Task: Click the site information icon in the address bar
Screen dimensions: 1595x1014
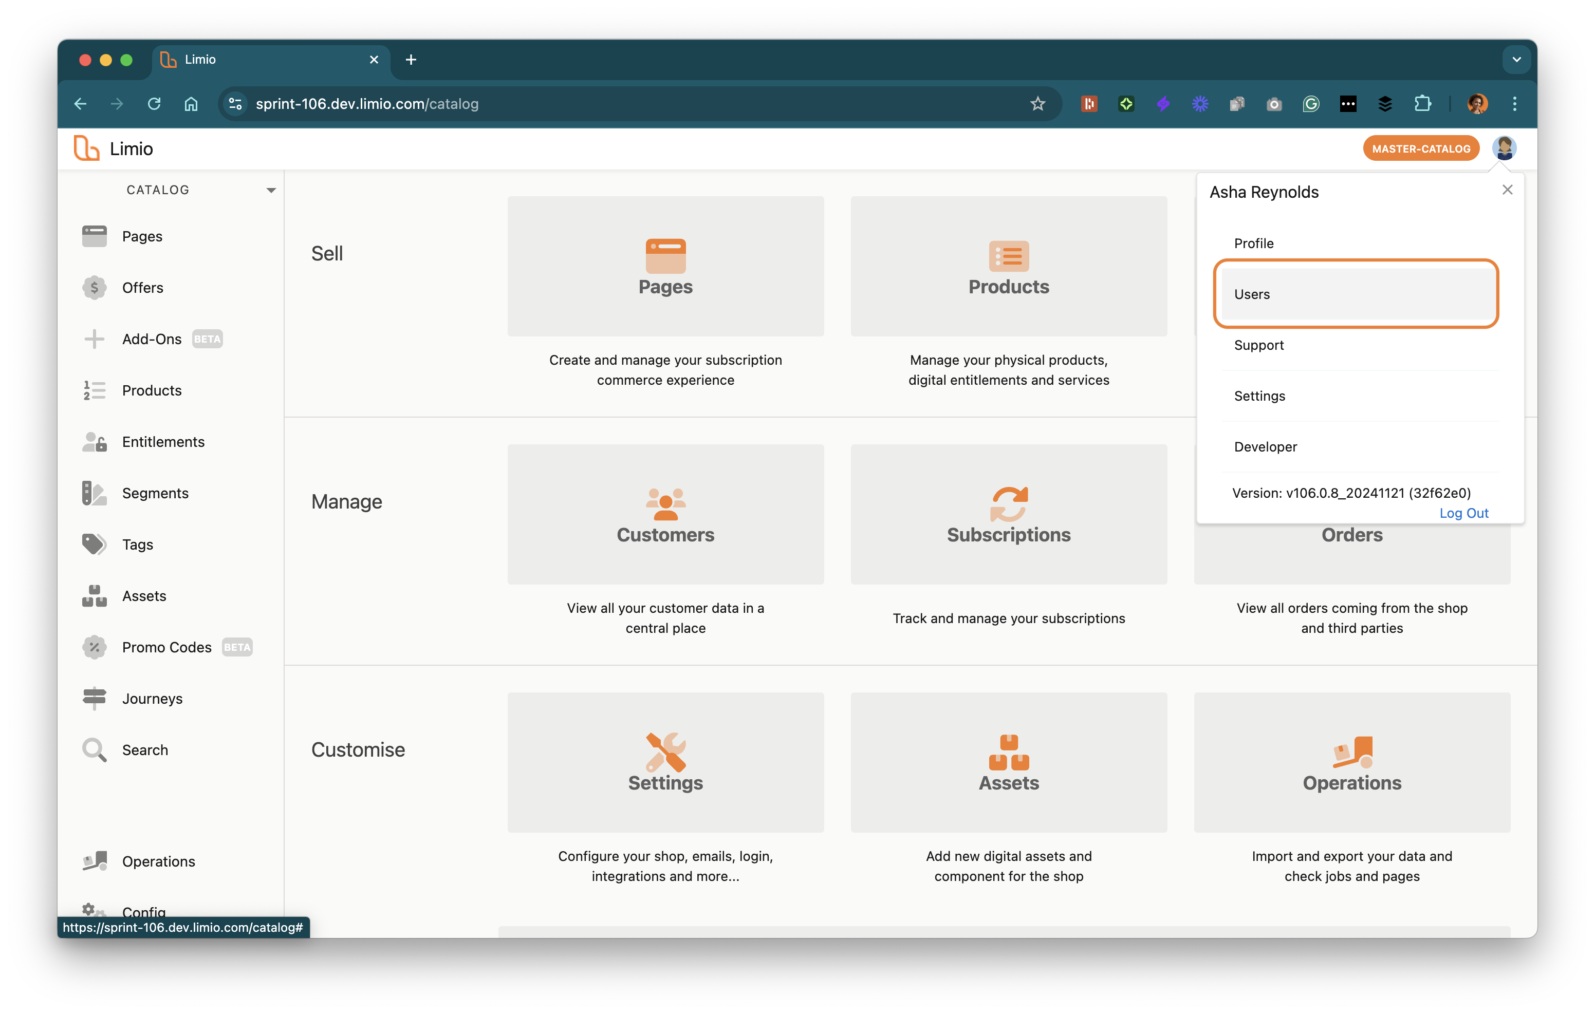Action: click(235, 104)
